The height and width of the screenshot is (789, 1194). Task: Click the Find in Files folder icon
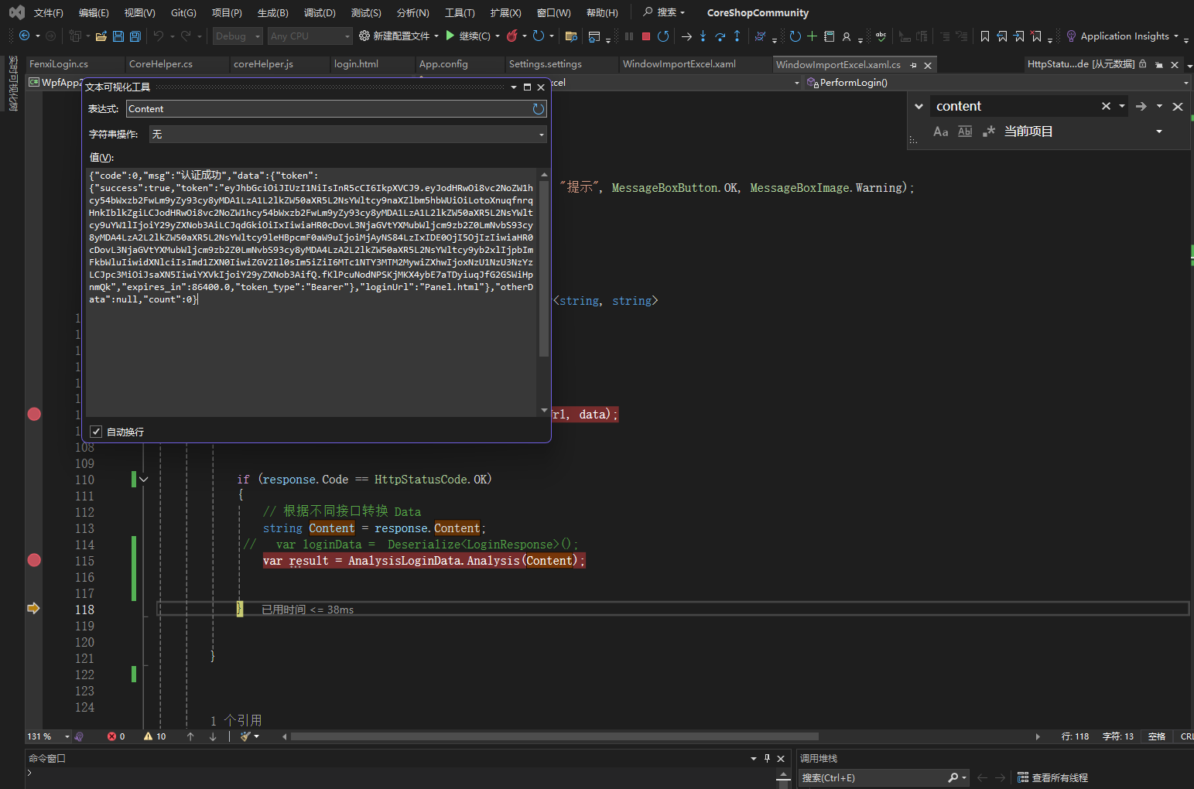point(571,36)
